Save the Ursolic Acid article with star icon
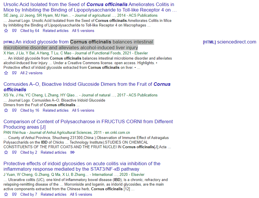Viewport: 259px width, 198px height. [x=6, y=31]
